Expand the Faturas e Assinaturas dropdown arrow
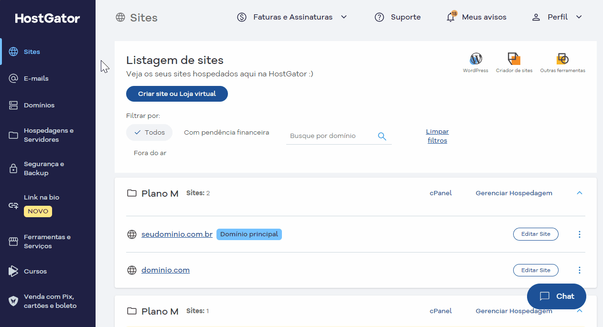This screenshot has height=327, width=603. point(344,17)
